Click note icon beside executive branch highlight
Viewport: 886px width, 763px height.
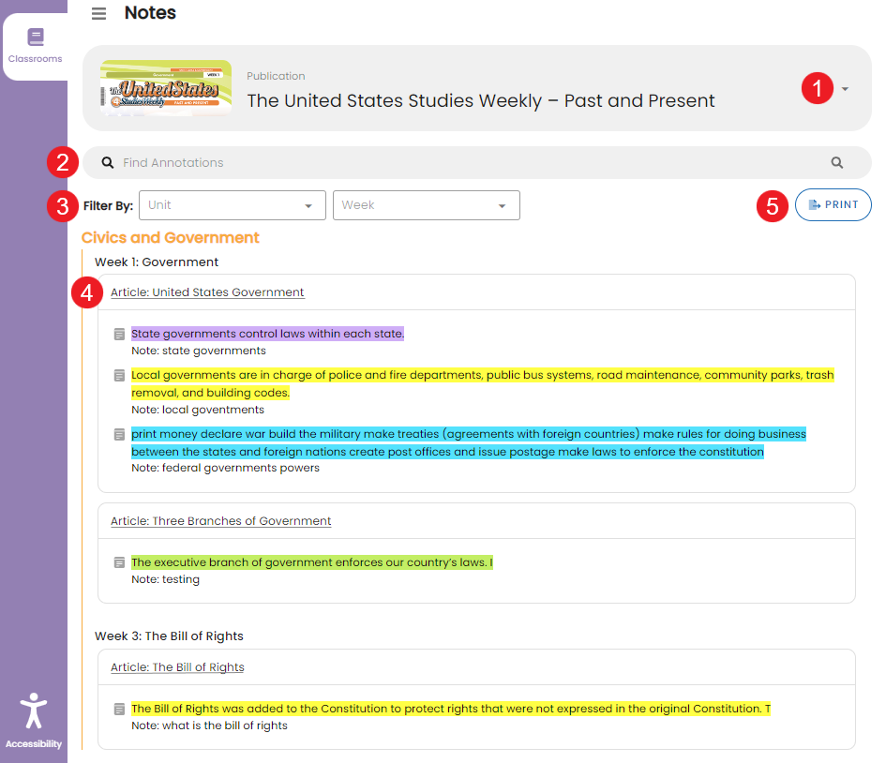coord(119,562)
